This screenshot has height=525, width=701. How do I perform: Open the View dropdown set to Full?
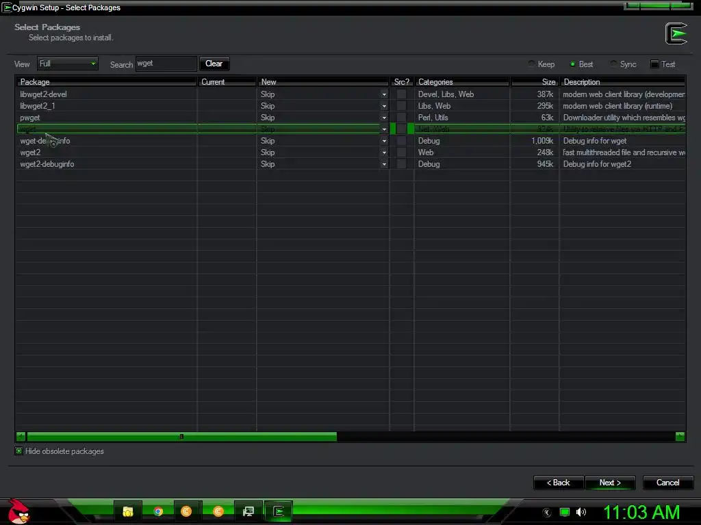point(68,64)
